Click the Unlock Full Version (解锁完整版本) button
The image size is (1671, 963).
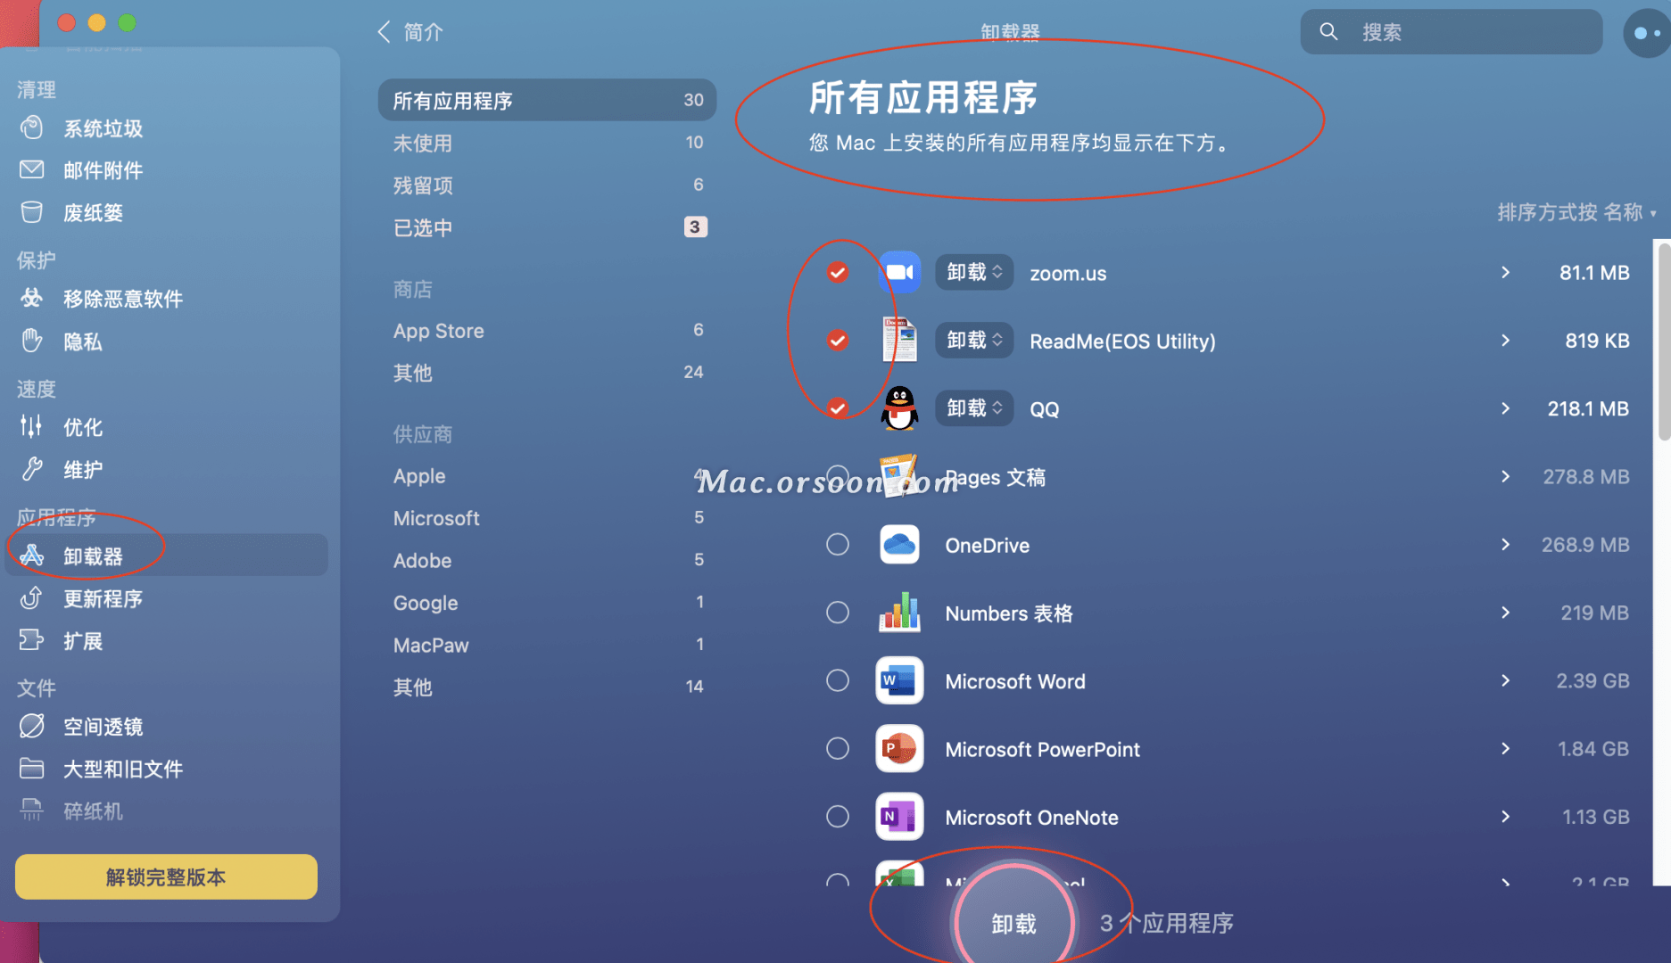tap(166, 877)
